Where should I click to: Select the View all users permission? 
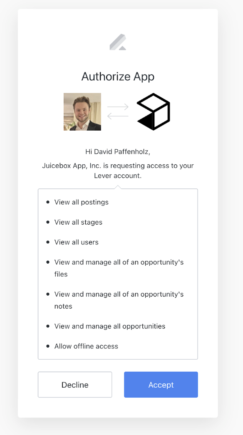[77, 242]
